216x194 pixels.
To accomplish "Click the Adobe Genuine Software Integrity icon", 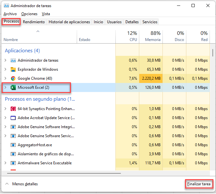I will [13, 127].
